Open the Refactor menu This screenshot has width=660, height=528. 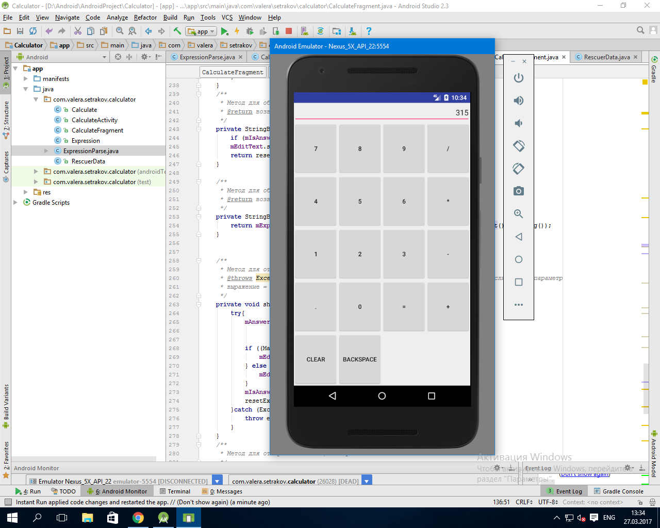point(145,18)
